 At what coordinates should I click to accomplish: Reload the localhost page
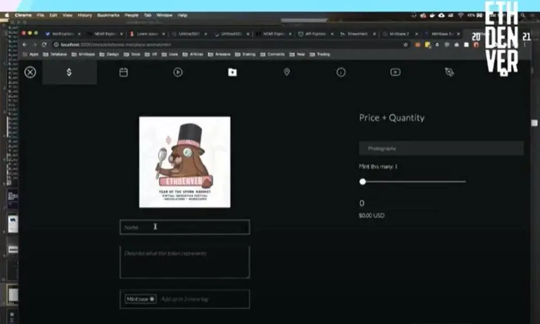[44, 45]
